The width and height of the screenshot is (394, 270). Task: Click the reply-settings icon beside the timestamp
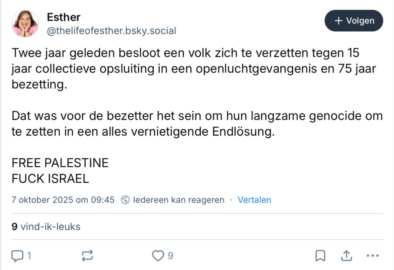tap(125, 200)
